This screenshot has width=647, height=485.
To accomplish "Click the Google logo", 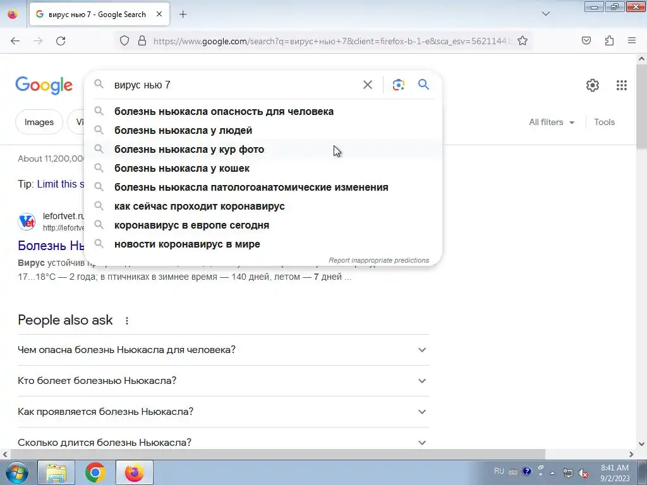I will click(44, 85).
